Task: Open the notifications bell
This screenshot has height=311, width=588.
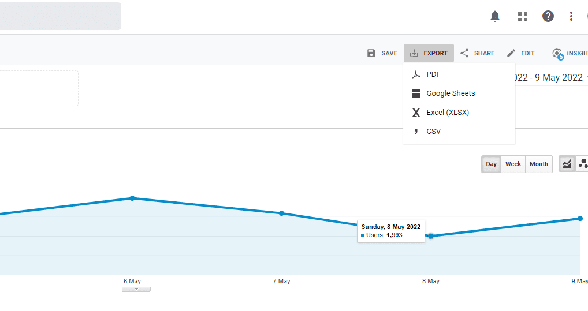Action: 495,17
